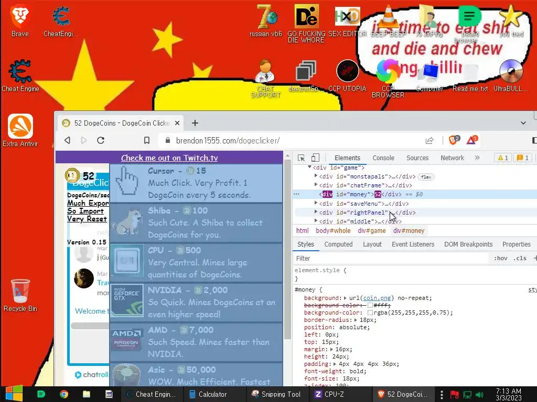Toggle the :hov element state button
This screenshot has height=402, width=537.
pos(501,259)
